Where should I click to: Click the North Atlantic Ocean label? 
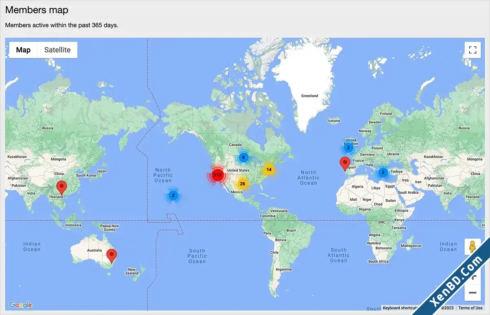coord(308,178)
